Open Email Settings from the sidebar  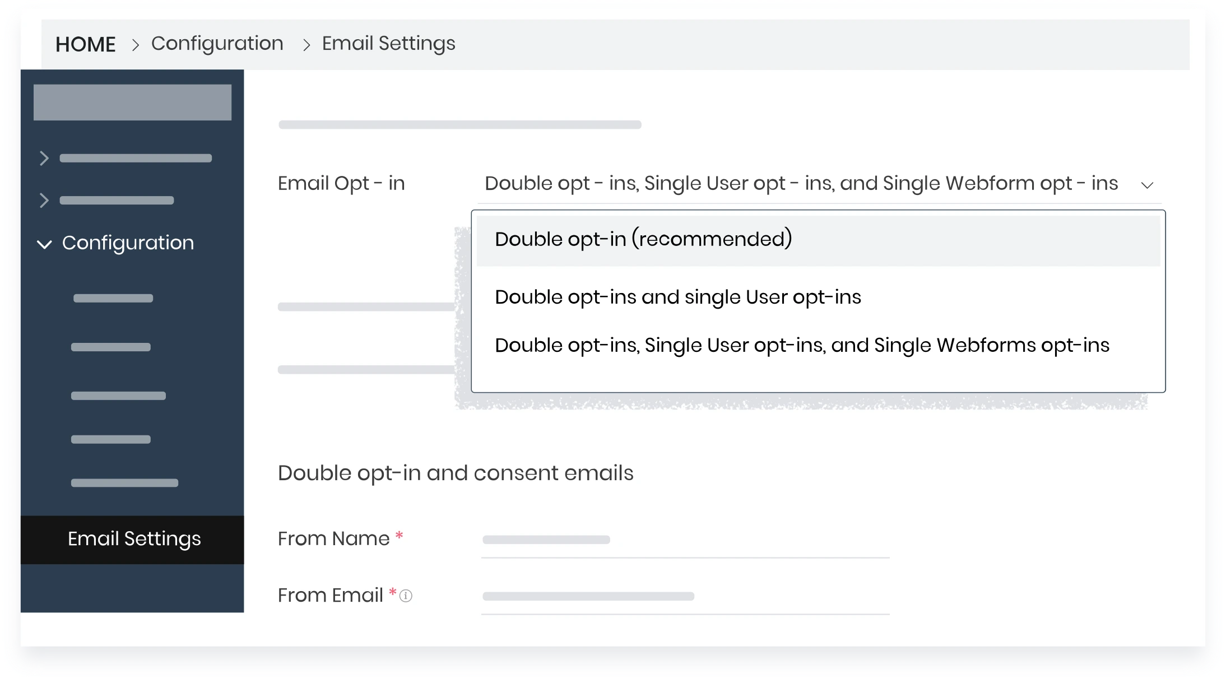tap(134, 538)
